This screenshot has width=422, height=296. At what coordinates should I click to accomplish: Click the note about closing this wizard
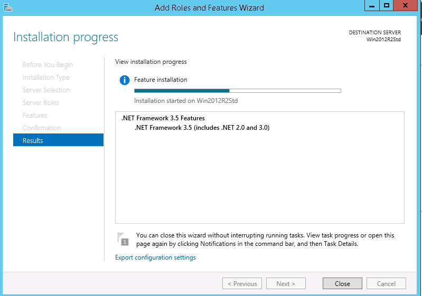tap(265, 239)
